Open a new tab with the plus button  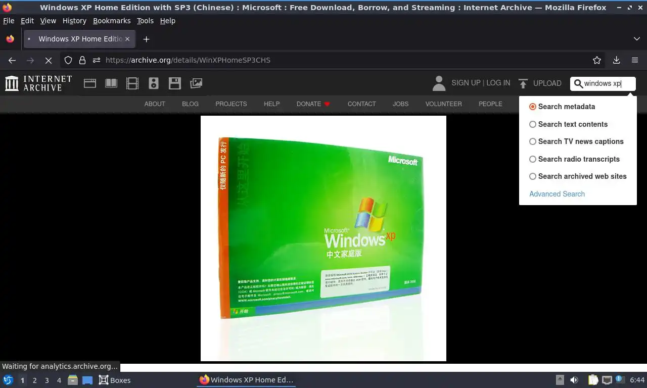coord(146,39)
